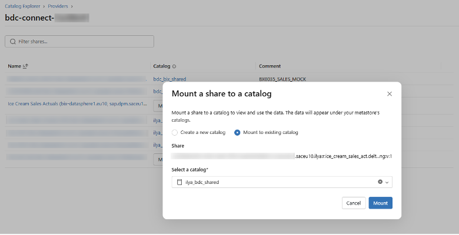Expand the Select a catalog dropdown arrow
Screen dimensions: 459x235
click(x=387, y=182)
